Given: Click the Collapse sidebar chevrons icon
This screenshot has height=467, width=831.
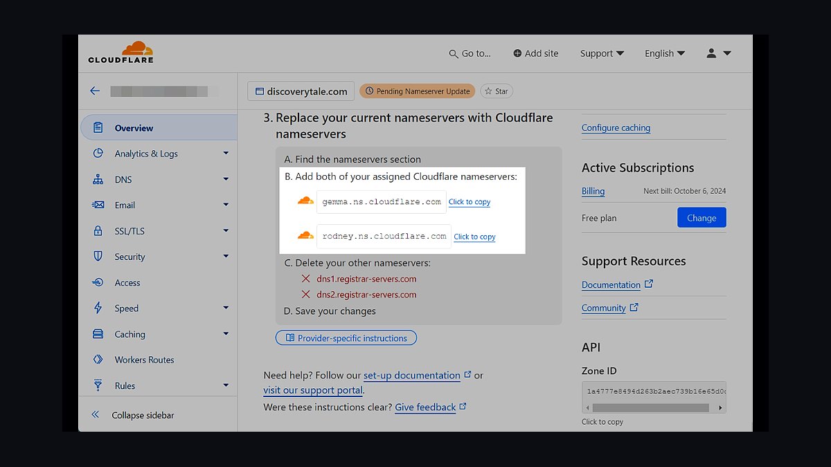Looking at the screenshot, I should pyautogui.click(x=96, y=415).
